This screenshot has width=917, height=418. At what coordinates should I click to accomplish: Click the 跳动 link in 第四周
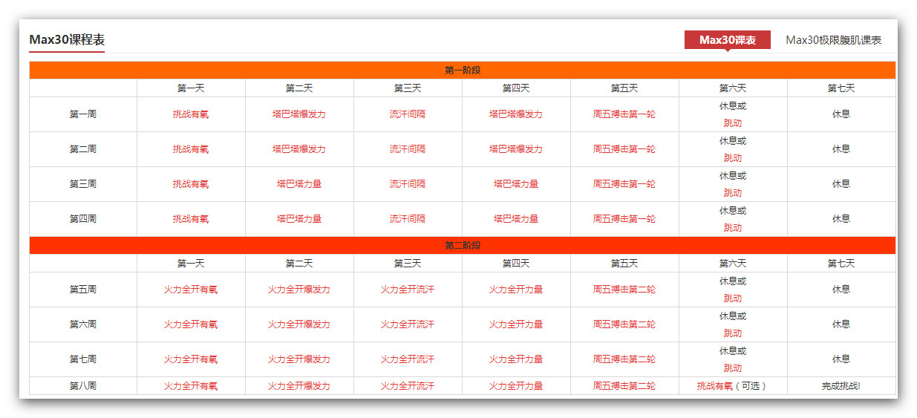tap(733, 228)
